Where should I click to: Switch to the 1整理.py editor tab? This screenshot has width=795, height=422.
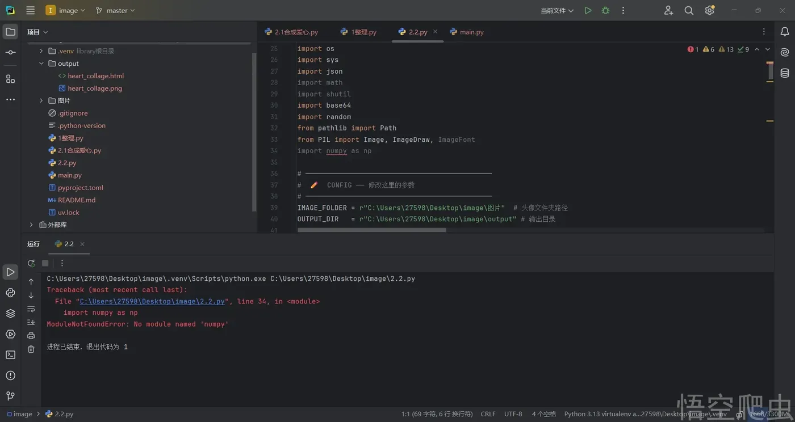point(358,32)
